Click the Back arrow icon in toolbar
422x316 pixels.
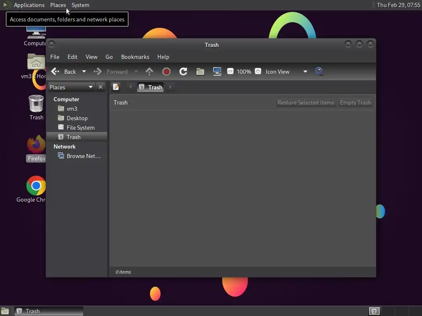(55, 72)
